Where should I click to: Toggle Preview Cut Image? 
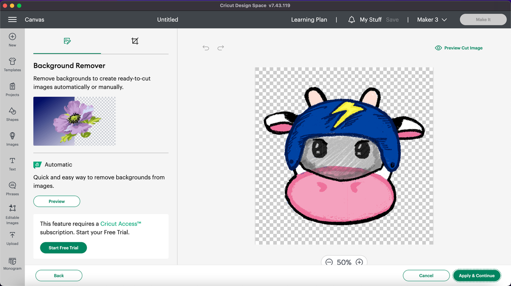(x=459, y=48)
